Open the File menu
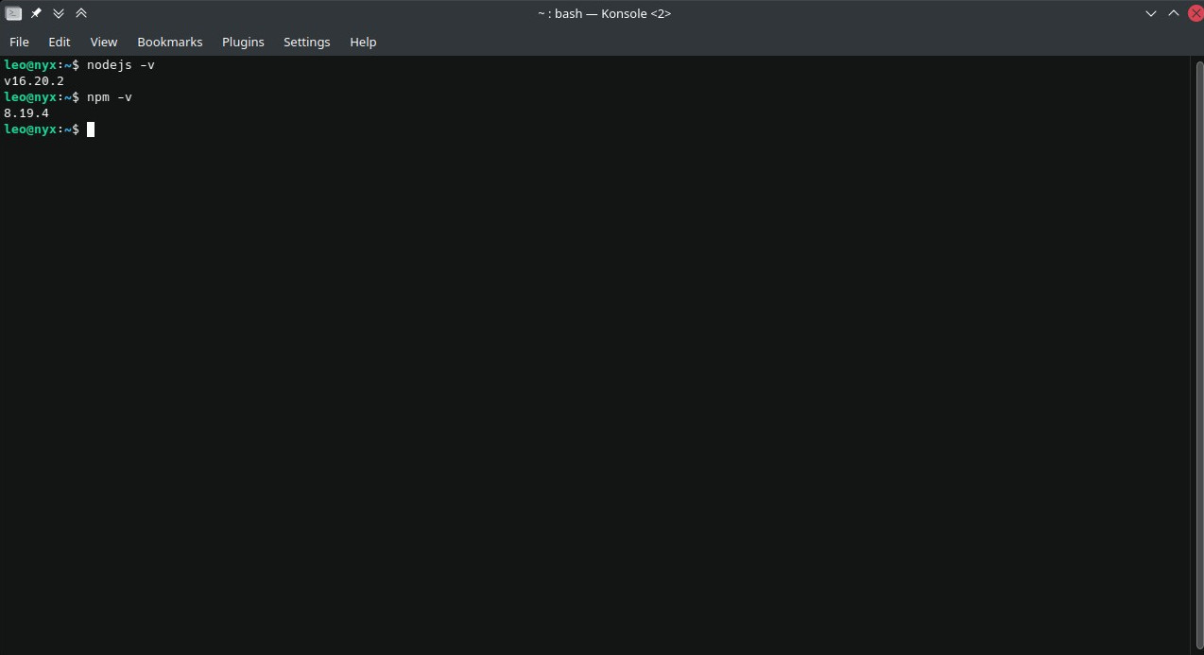The width and height of the screenshot is (1204, 655). [19, 42]
